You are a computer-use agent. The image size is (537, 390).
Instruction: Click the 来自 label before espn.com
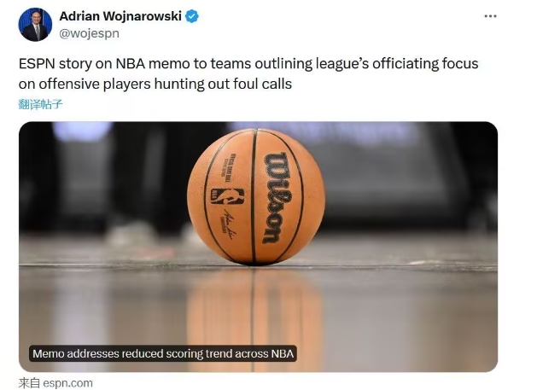[29, 383]
